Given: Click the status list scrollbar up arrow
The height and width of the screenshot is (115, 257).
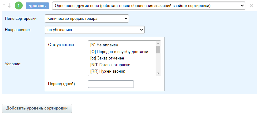Looking at the screenshot, I should 158,43.
